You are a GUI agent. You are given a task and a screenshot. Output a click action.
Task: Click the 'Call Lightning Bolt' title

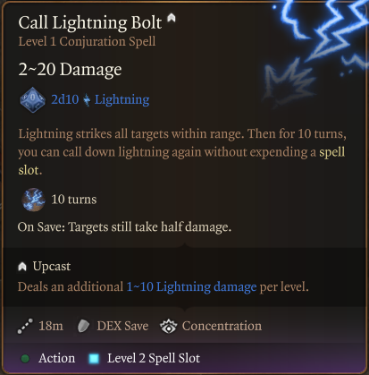tap(90, 22)
